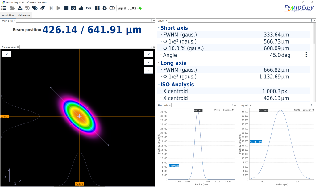This screenshot has width=316, height=187.
Task: Switch to the Calculation tab
Action: (x=24, y=15)
